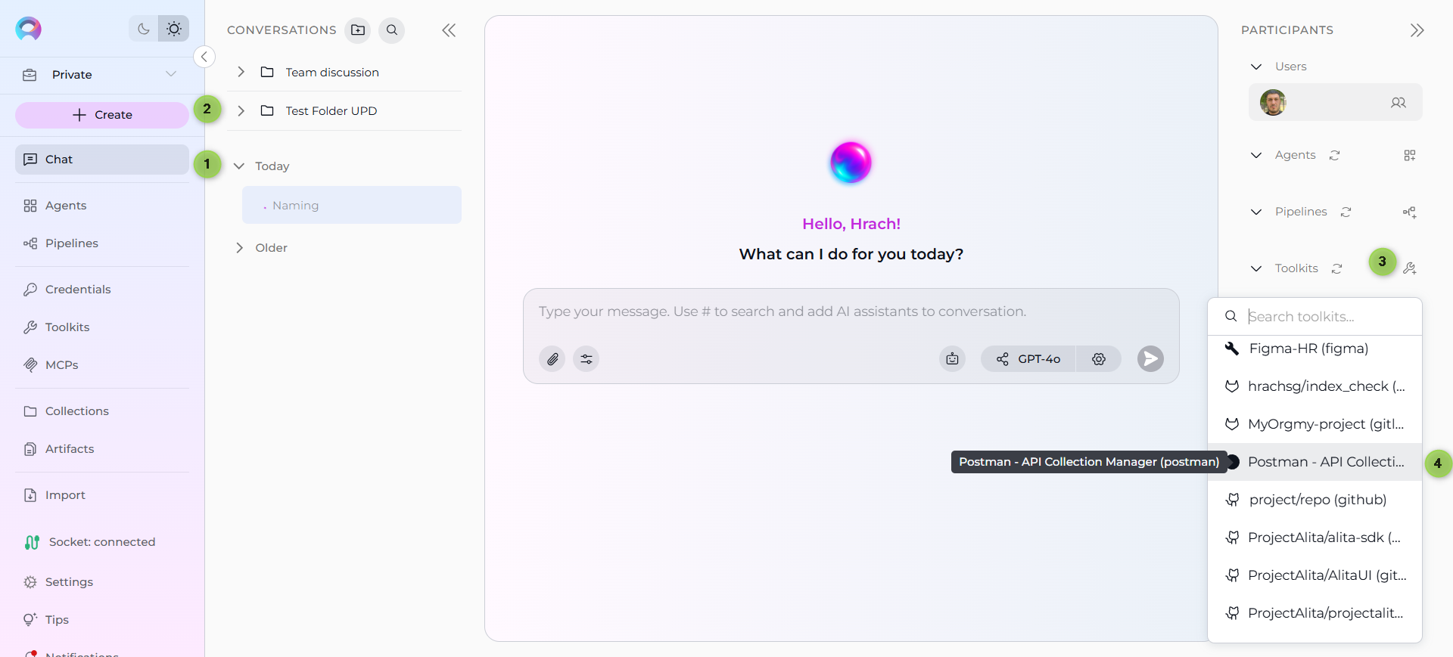Screen dimensions: 1453x657
Task: Open Credentials in the sidebar menu
Action: pos(78,290)
